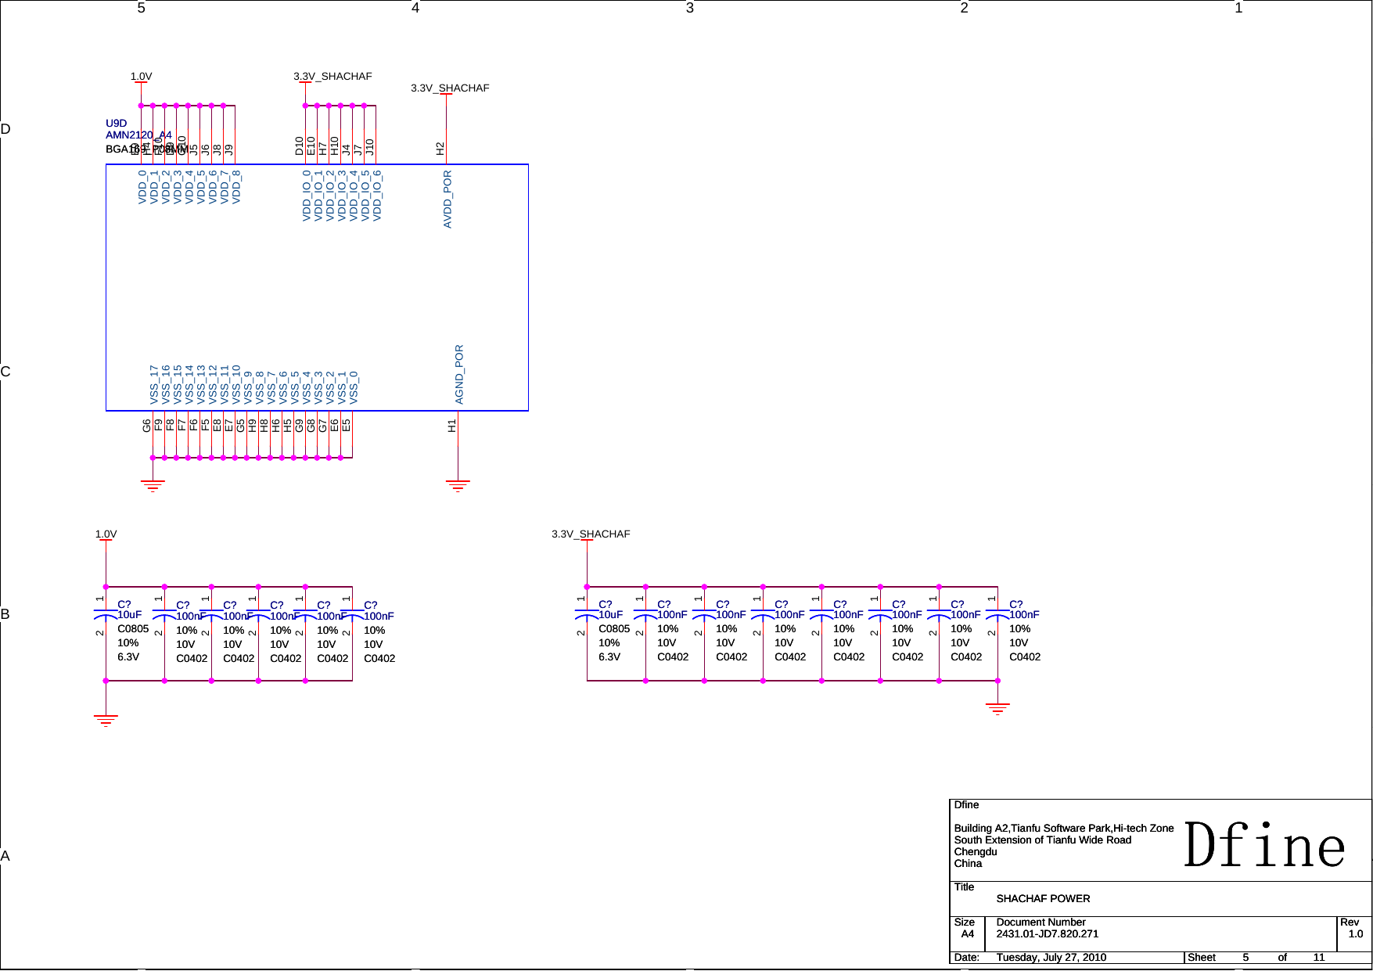Click the VSS_10 pin name
Viewport: 1373px width, 971px height.
tap(236, 385)
